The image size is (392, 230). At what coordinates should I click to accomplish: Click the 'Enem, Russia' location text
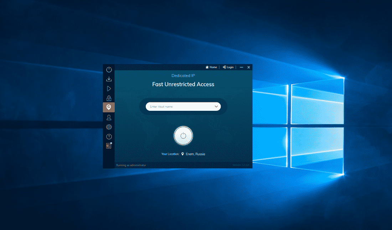pyautogui.click(x=195, y=154)
